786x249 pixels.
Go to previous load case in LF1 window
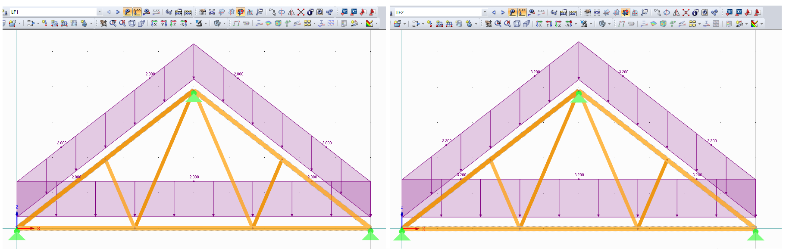pyautogui.click(x=109, y=12)
